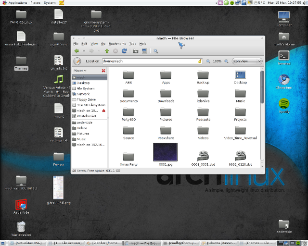Open the forward history dropdown arrow
This screenshot has width=308, height=246.
(x=99, y=51)
